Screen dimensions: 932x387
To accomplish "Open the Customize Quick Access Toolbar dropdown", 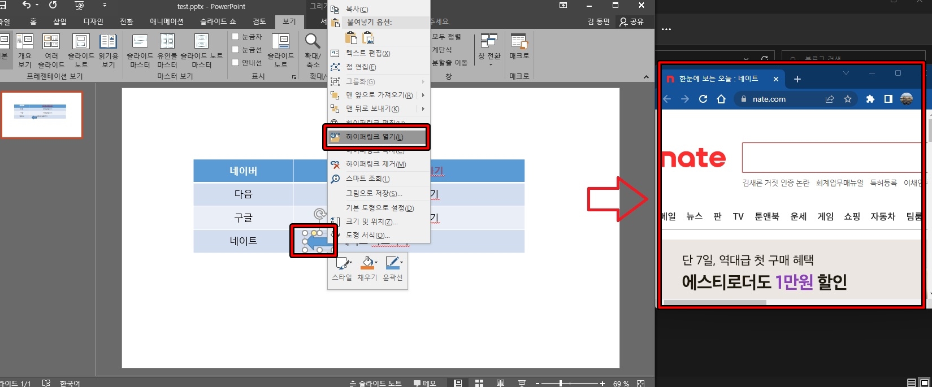I will (105, 5).
